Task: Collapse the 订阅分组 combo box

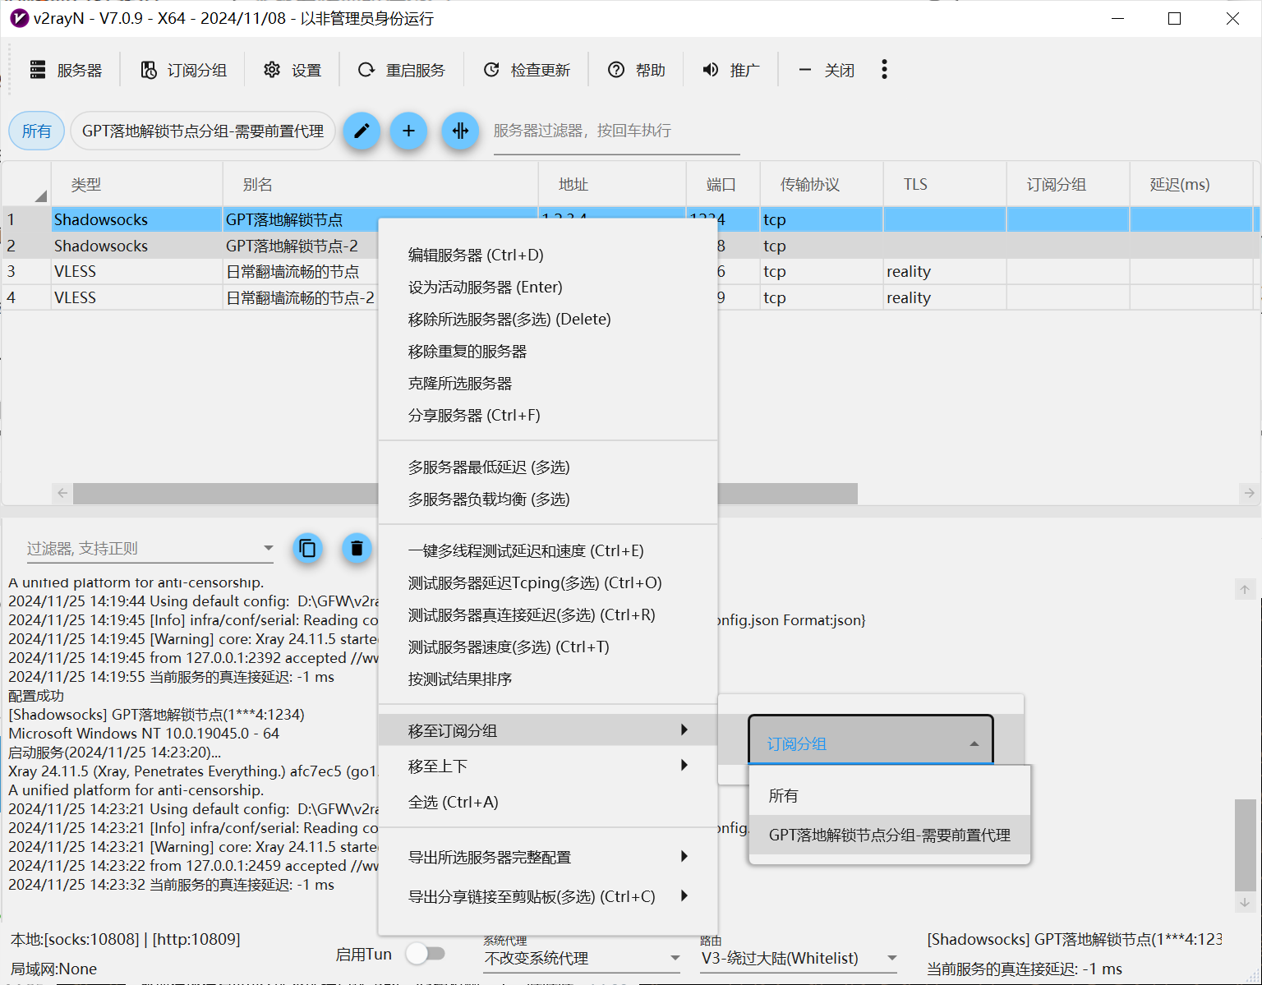Action: tap(870, 743)
